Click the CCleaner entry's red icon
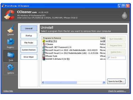This screenshot has width=133, height=100. 44,44
